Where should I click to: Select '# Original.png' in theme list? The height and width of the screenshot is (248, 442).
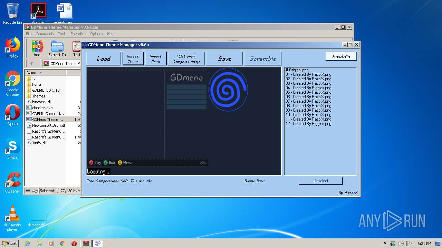297,70
